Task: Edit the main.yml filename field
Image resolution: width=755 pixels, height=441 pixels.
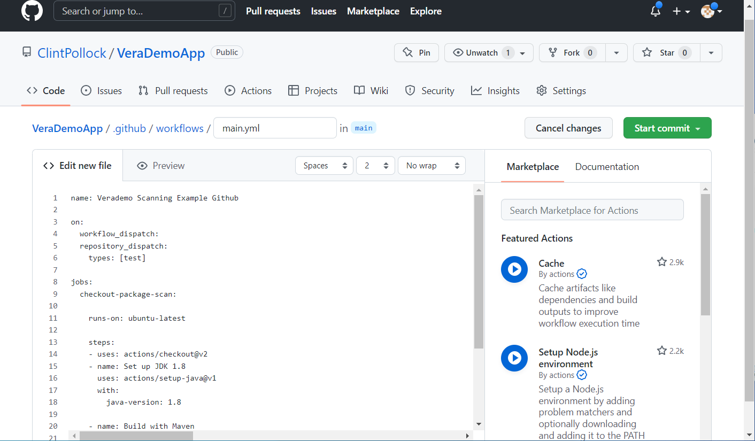Action: pyautogui.click(x=275, y=128)
